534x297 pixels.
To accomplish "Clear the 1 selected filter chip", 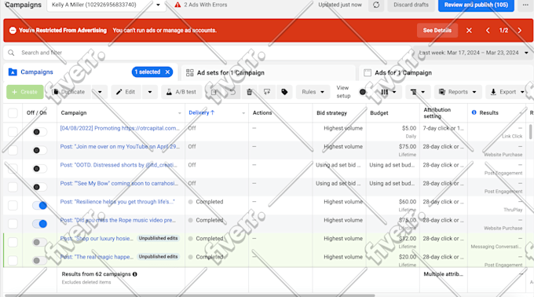I will click(x=167, y=71).
